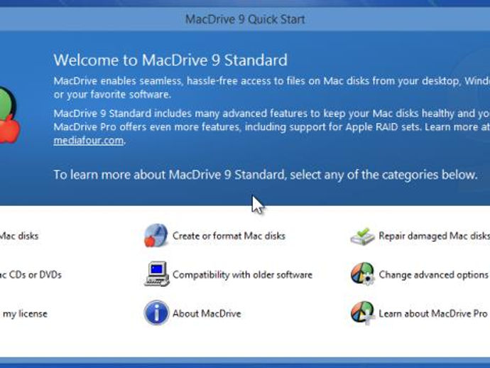Click the Repair damaged Mac disks icon

(x=362, y=237)
